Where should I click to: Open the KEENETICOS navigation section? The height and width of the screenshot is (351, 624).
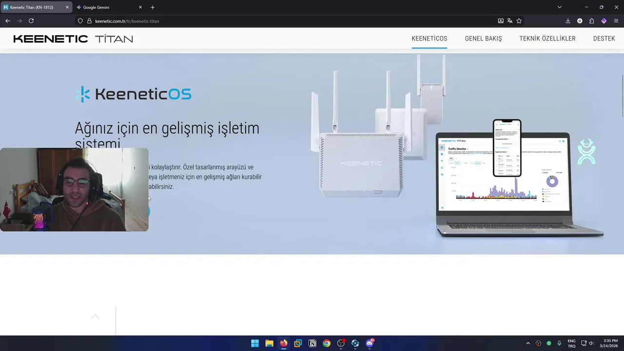(x=429, y=39)
